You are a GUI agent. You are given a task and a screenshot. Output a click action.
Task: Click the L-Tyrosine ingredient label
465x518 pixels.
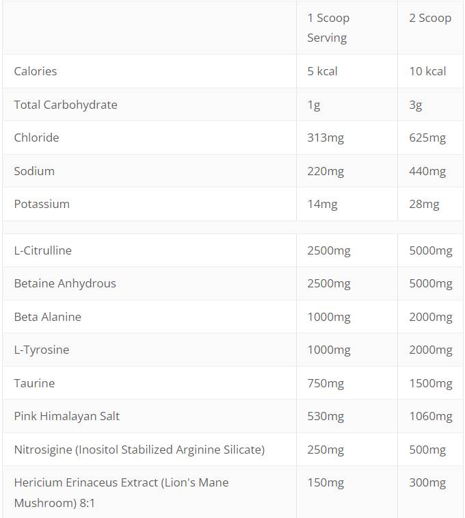pyautogui.click(x=42, y=350)
